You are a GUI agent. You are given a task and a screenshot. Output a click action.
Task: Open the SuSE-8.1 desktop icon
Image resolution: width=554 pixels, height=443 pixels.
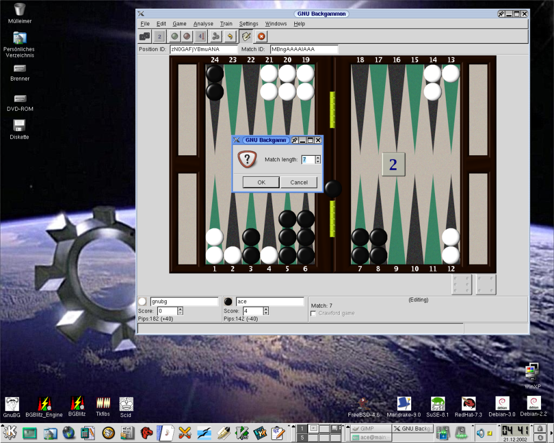click(x=437, y=407)
